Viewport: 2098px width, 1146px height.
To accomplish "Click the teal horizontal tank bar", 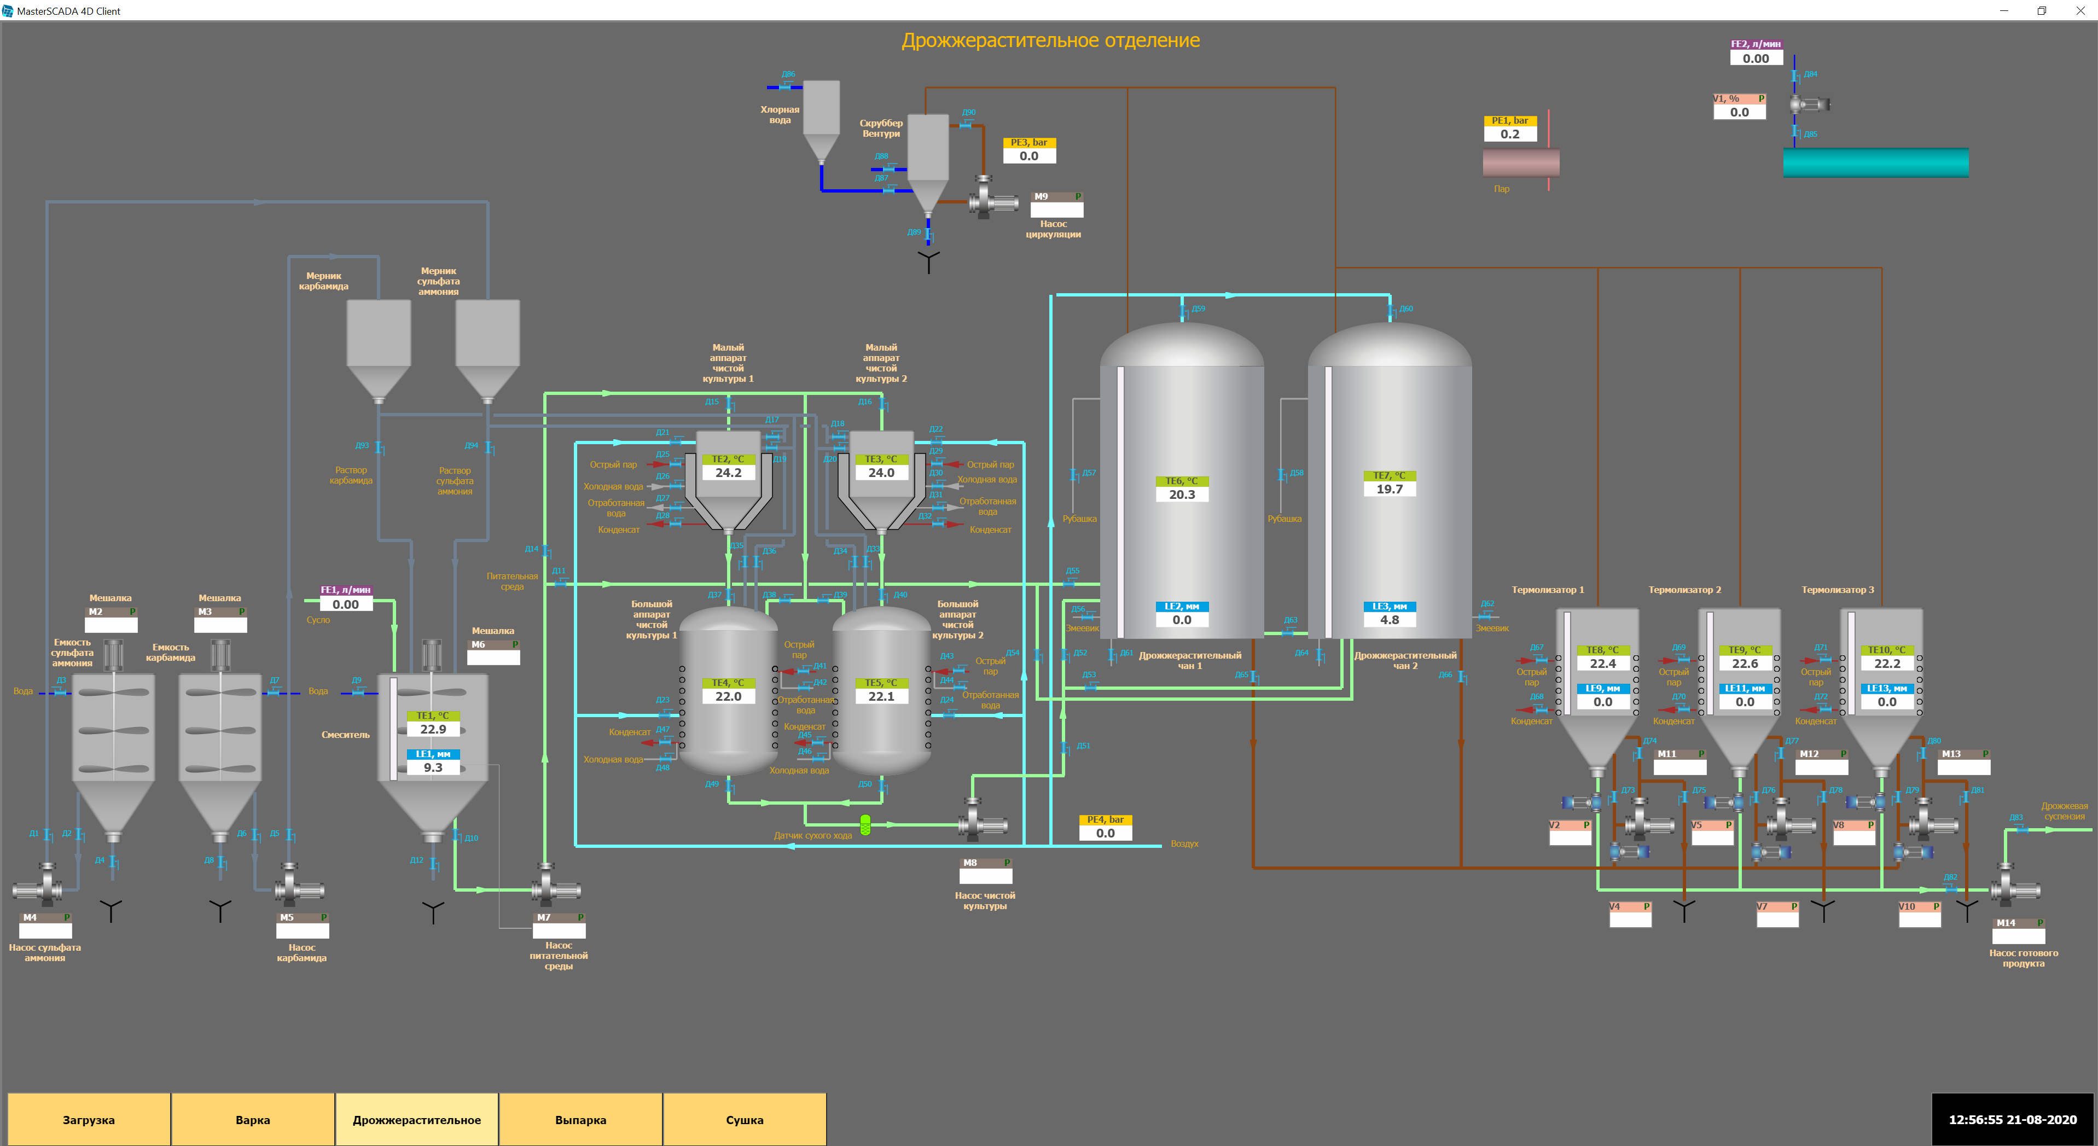I will pyautogui.click(x=1876, y=162).
